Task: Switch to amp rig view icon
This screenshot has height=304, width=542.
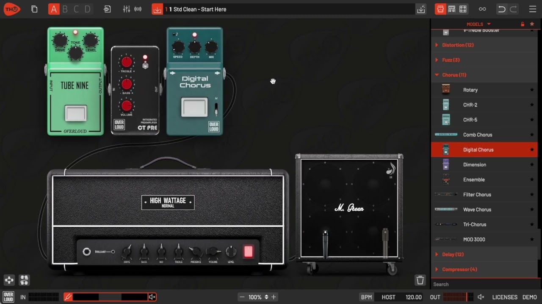Action: [440, 9]
